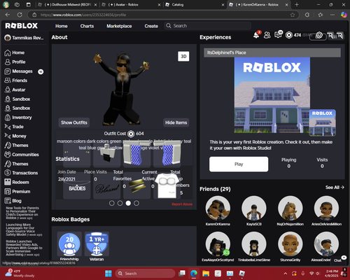The image size is (350, 280).
Task: Bookmark this page with the star icon
Action: pyautogui.click(x=293, y=15)
